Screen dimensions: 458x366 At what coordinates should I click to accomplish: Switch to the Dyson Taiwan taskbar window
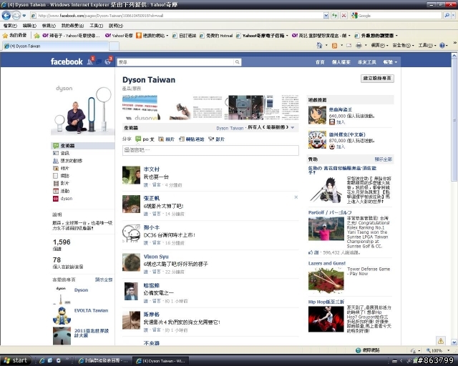tap(160, 361)
